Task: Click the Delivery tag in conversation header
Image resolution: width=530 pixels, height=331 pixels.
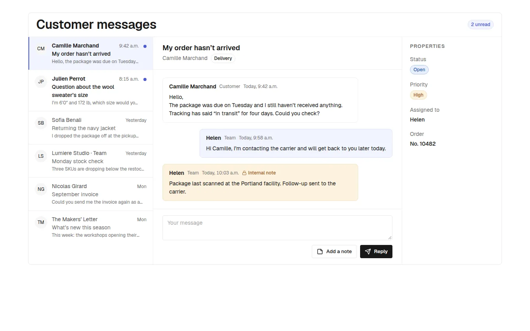Action: coord(223,58)
